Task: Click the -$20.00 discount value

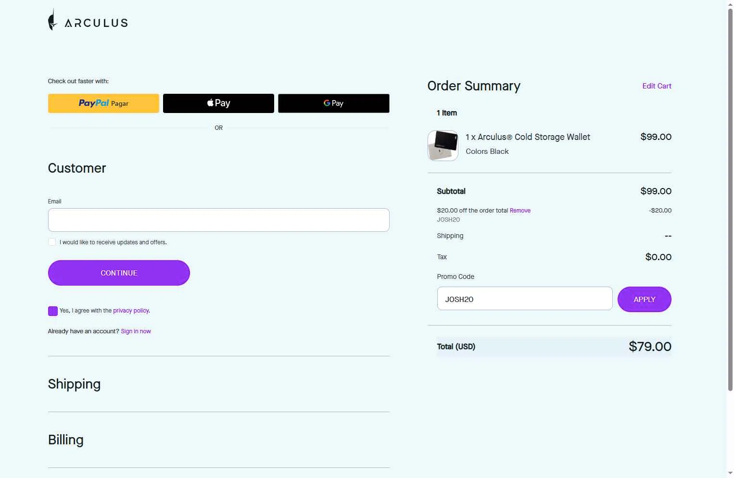Action: (660, 211)
